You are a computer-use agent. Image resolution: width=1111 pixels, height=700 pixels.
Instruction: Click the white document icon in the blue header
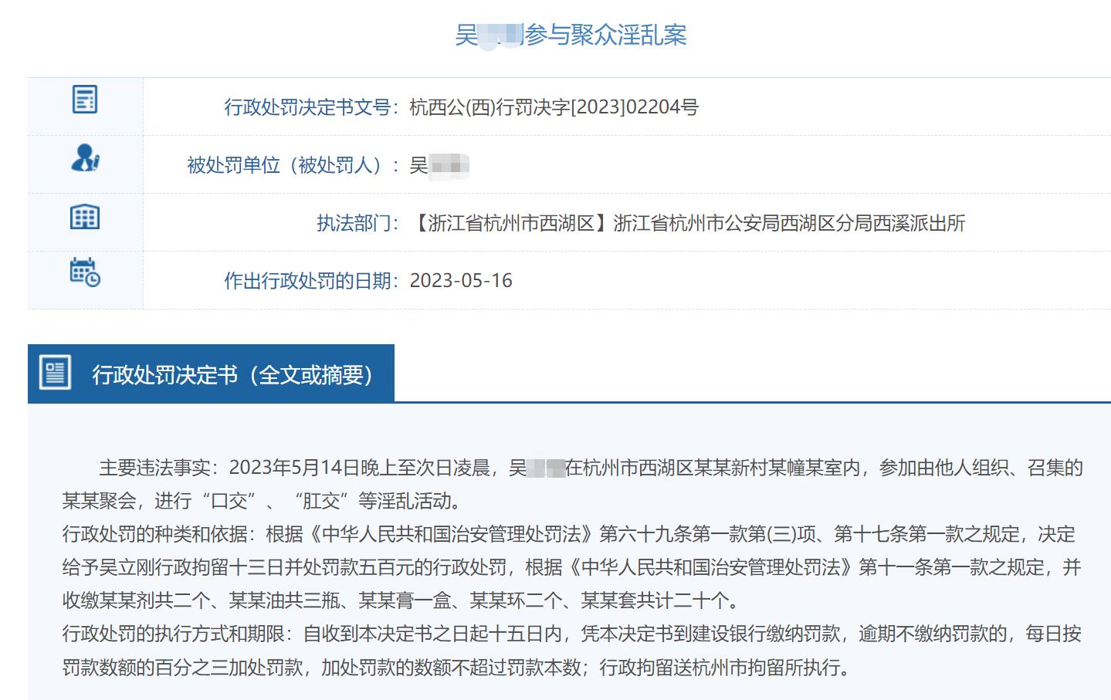click(55, 374)
